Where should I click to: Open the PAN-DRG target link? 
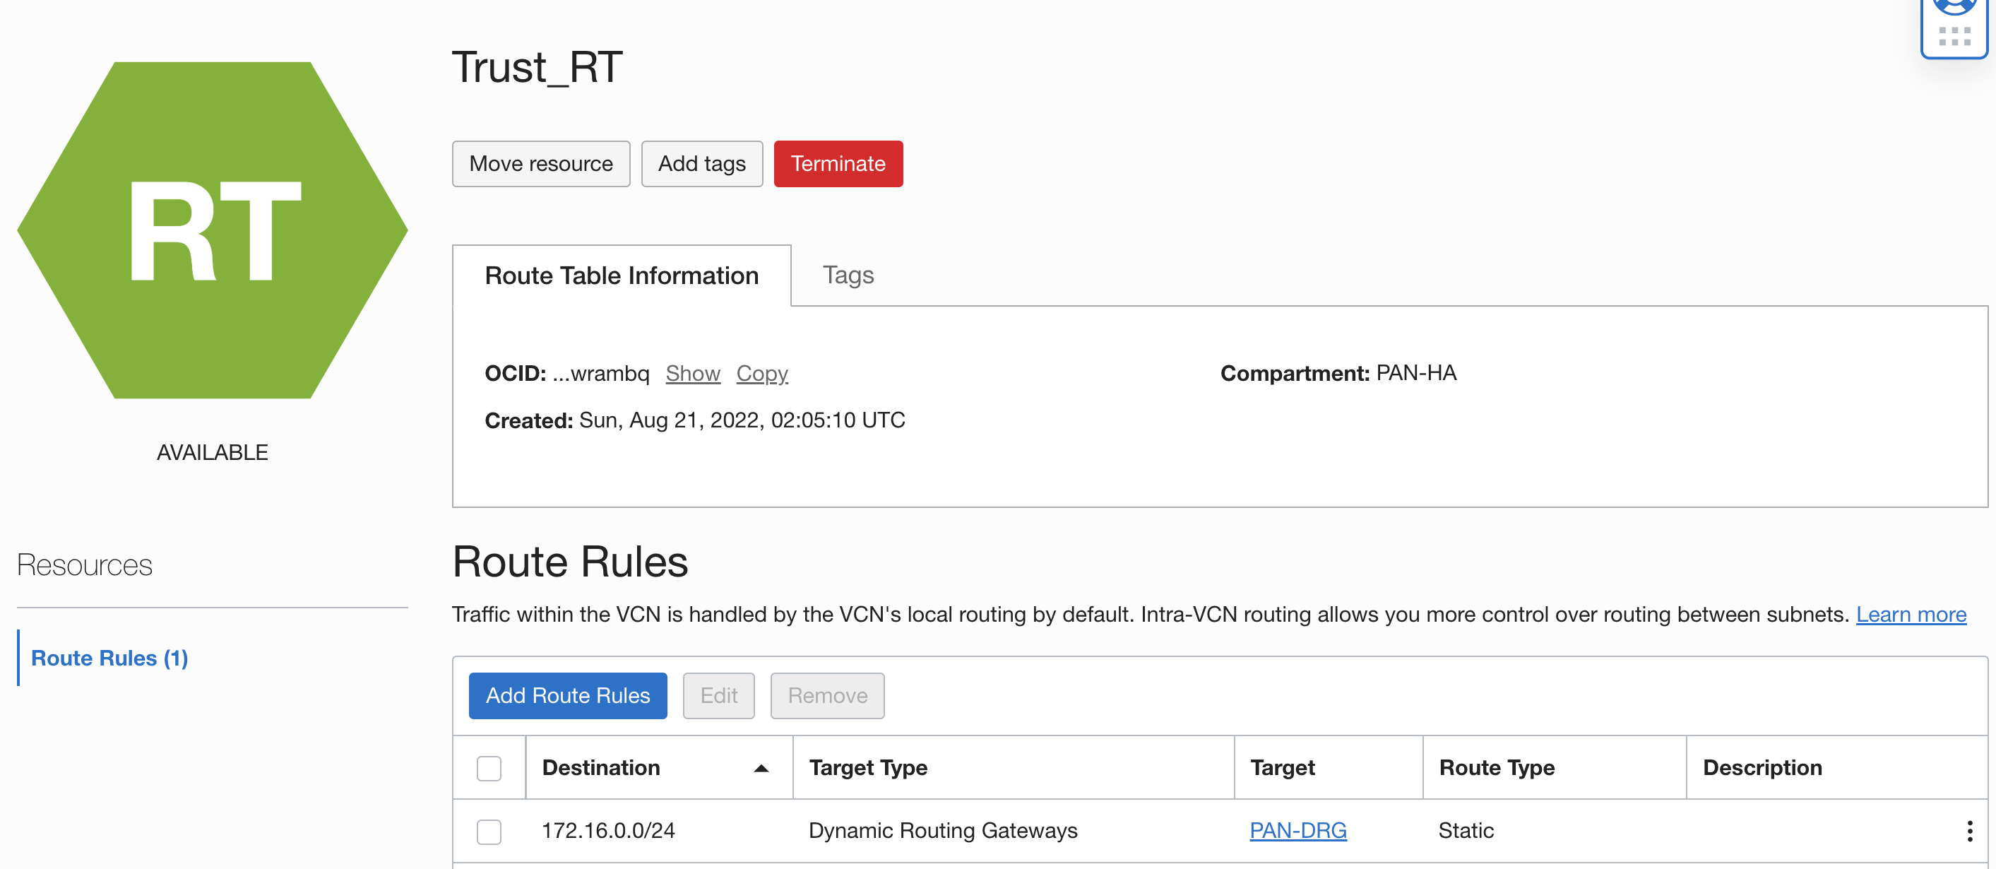point(1298,830)
